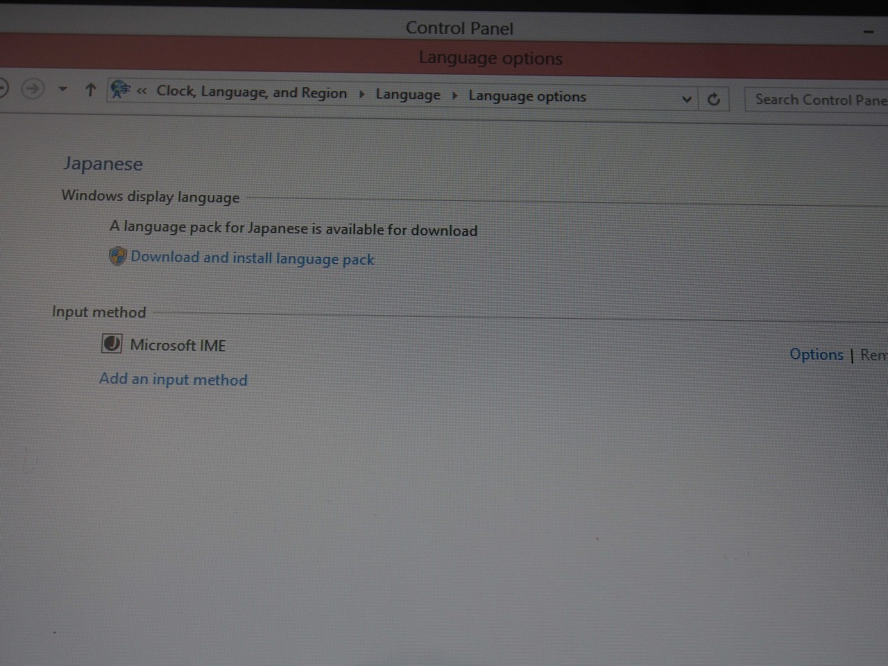888x666 pixels.
Task: Refresh the Language options page
Action: pos(713,99)
